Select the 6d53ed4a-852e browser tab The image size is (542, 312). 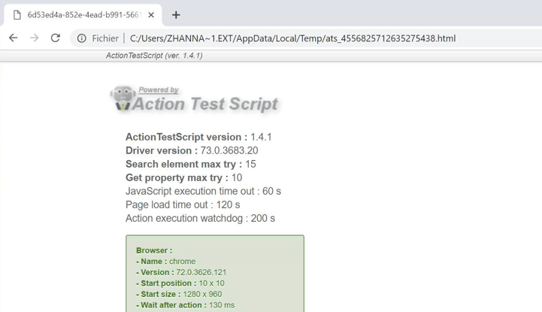[83, 15]
